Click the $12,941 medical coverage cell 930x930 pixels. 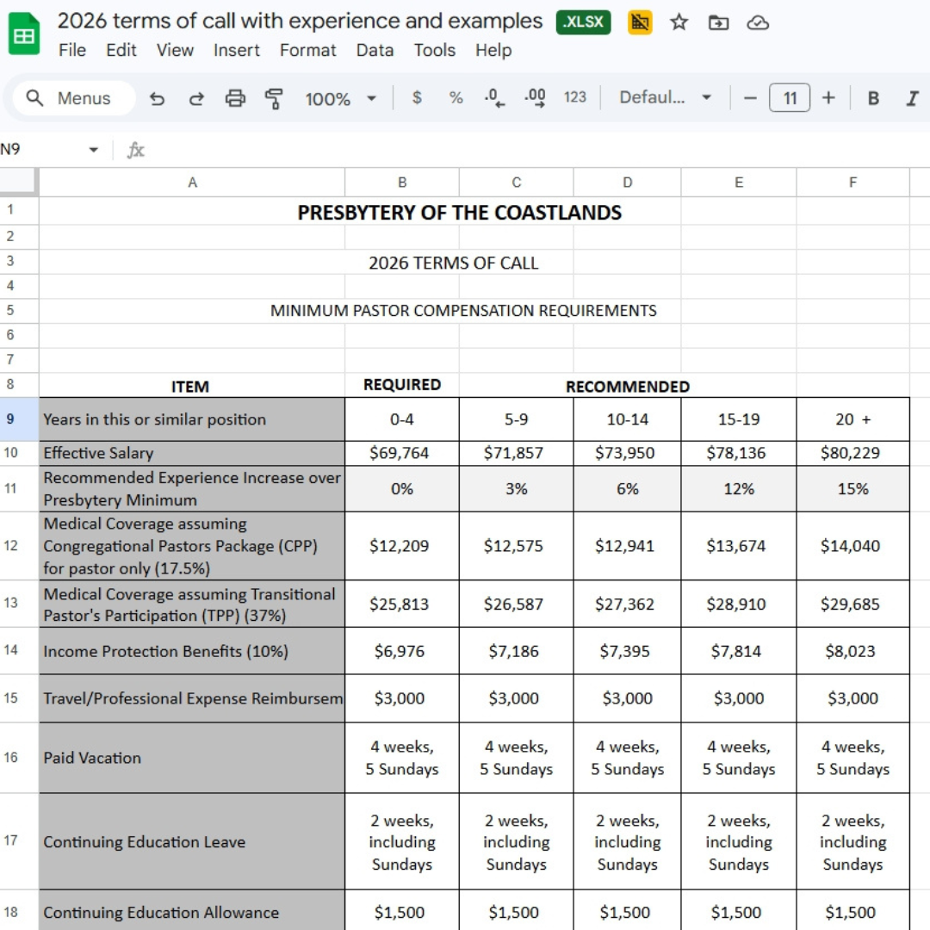pyautogui.click(x=628, y=546)
